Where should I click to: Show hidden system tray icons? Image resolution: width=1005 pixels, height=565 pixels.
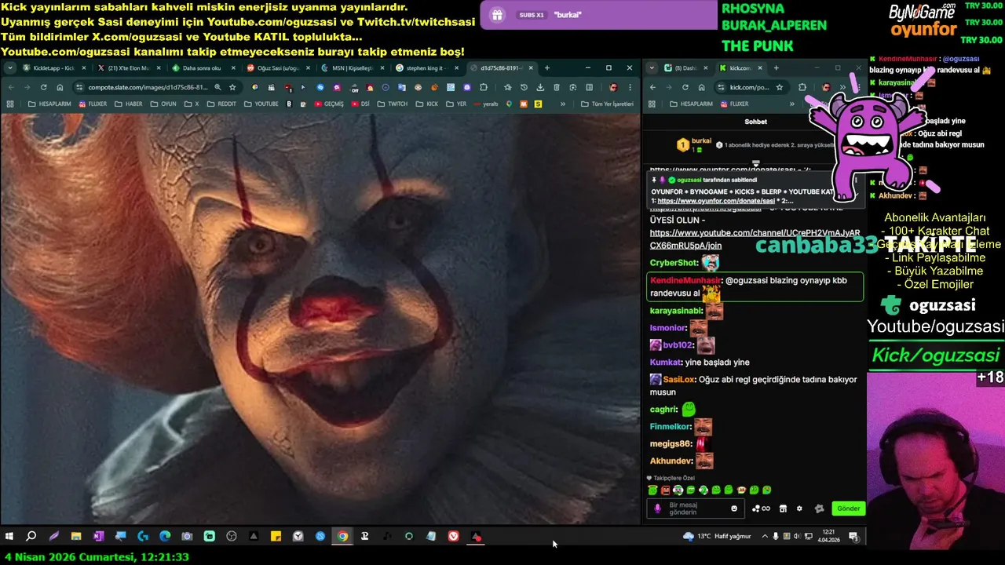[x=765, y=537]
